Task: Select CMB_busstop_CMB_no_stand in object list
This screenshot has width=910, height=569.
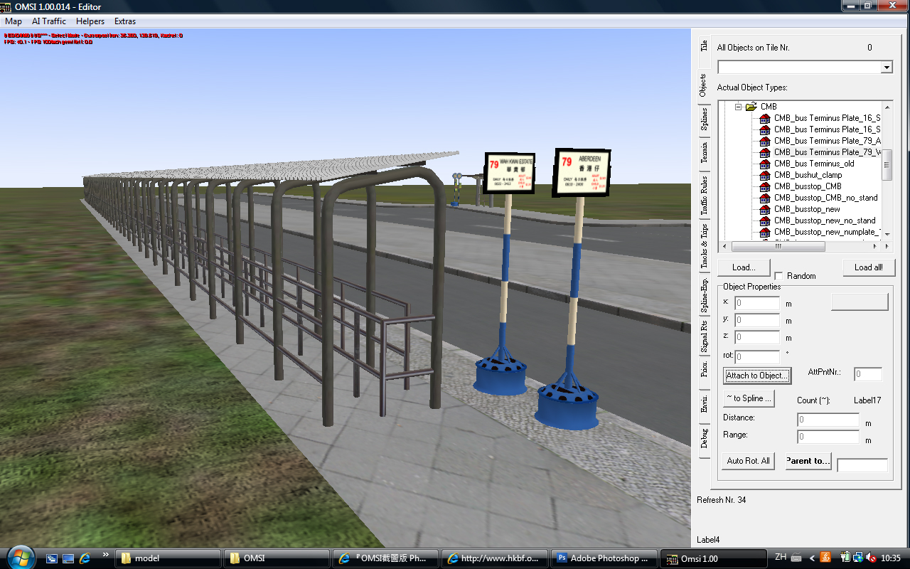Action: (825, 198)
